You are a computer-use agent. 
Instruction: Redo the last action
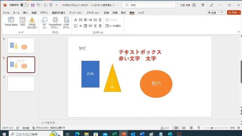[x=45, y=5]
